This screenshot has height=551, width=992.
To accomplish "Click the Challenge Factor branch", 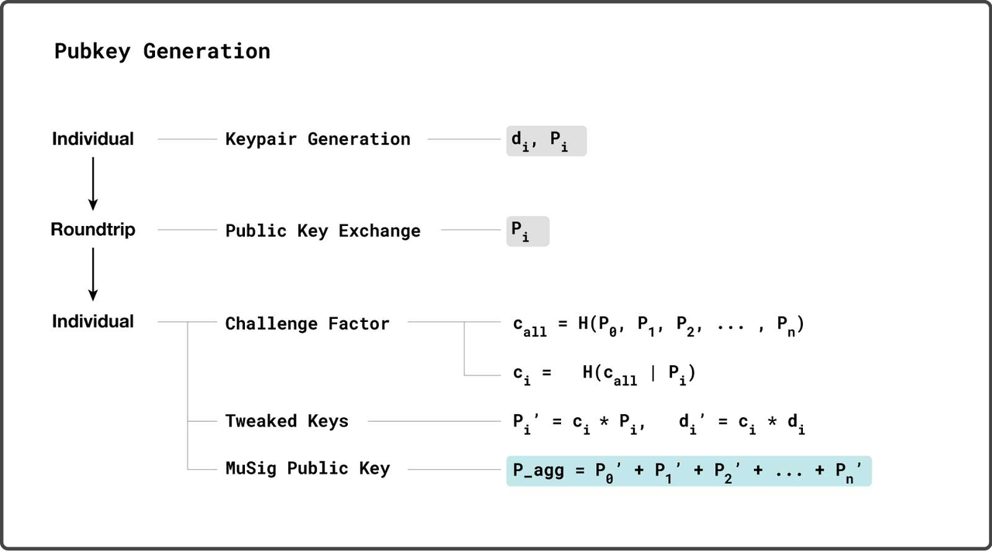I will (308, 323).
